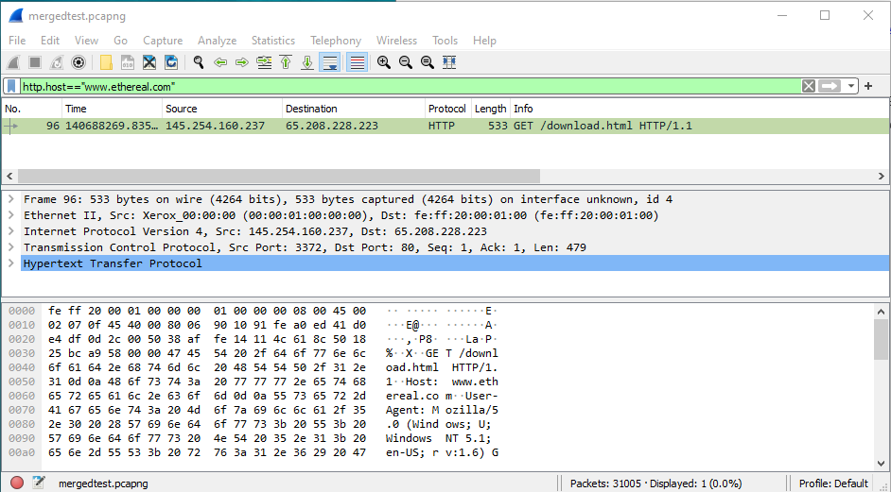Image resolution: width=891 pixels, height=492 pixels.
Task: Expand Hypertext Transfer Protocol details
Action: (x=10, y=263)
